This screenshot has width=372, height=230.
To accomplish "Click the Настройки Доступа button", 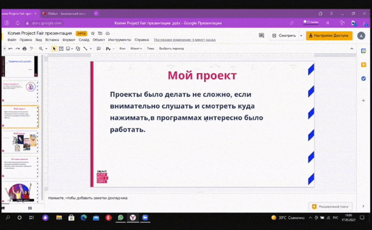I will tap(329, 36).
